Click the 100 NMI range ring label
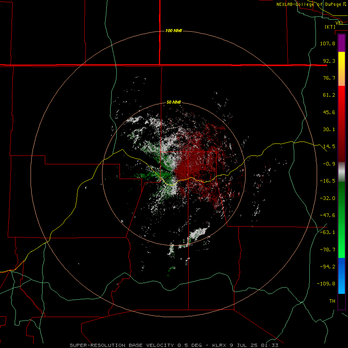The height and width of the screenshot is (348, 348). pyautogui.click(x=174, y=31)
